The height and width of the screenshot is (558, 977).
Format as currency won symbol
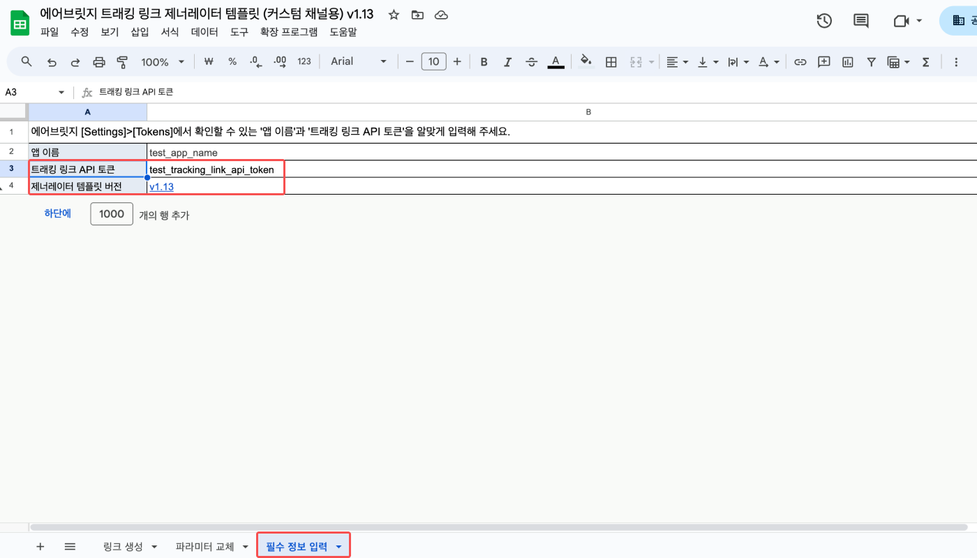click(208, 61)
